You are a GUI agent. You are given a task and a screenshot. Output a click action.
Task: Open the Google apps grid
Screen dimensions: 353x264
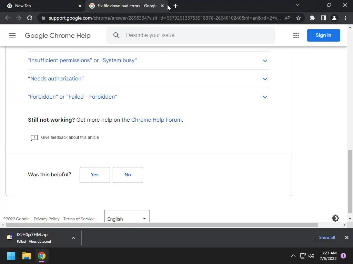pos(296,35)
